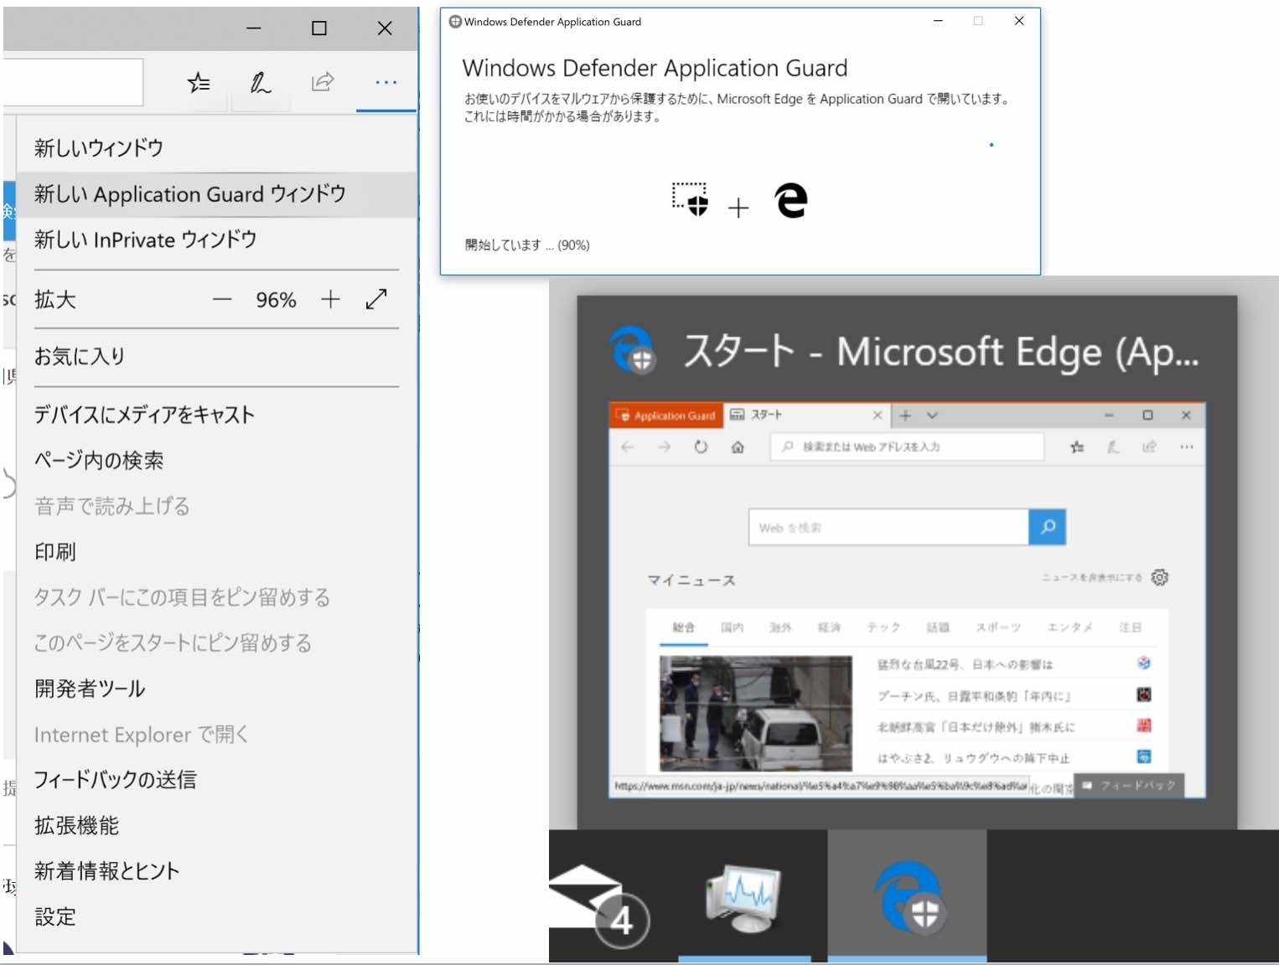Screen dimensions: 1279x965
Task: Click 印刷 in the menu
Action: tap(216, 551)
